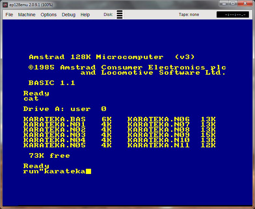Click the KARATEKA.N03 file entry
This screenshot has height=209, width=255.
54,135
